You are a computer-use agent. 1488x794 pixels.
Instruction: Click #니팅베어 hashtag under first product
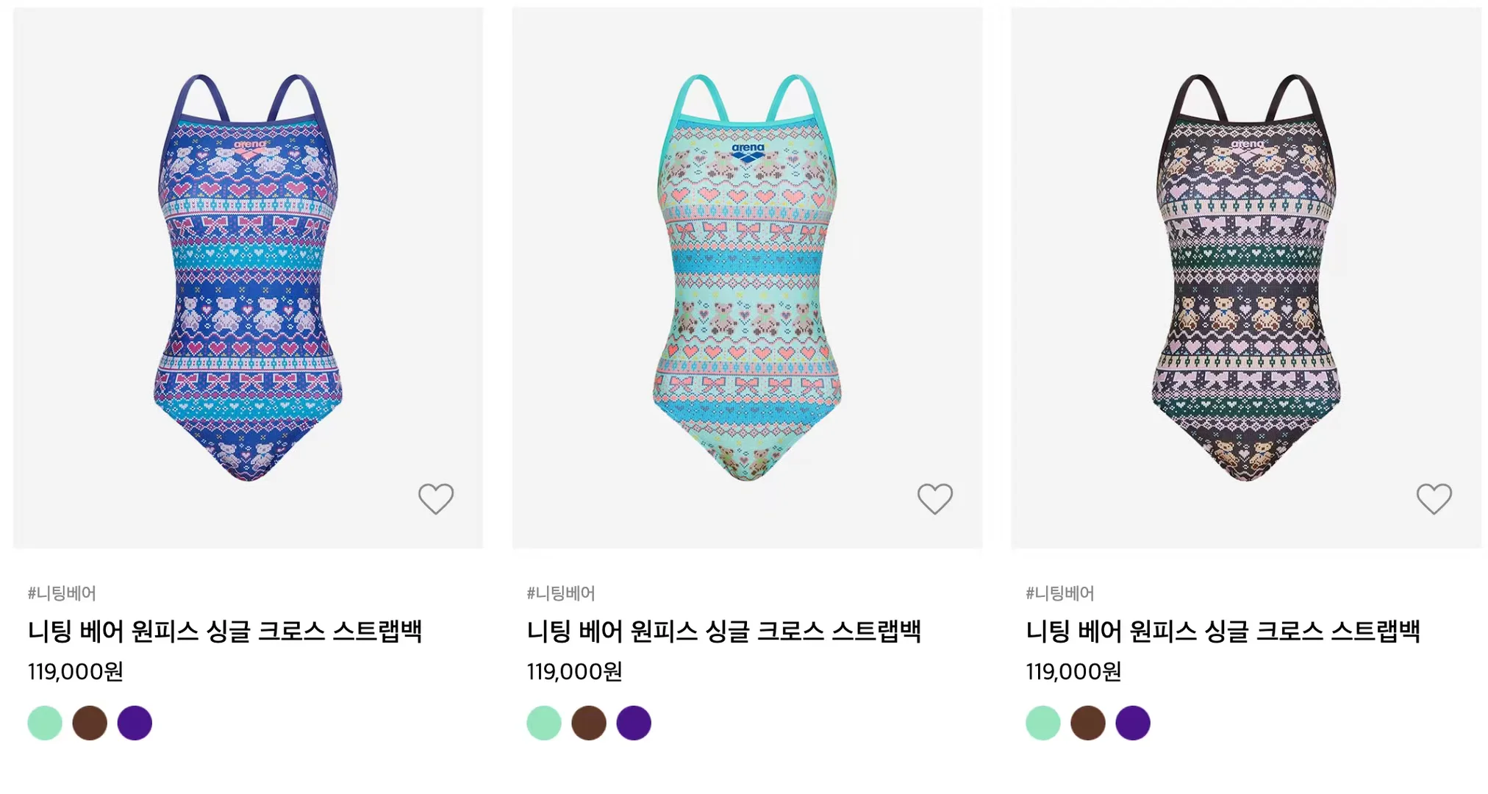pyautogui.click(x=62, y=593)
